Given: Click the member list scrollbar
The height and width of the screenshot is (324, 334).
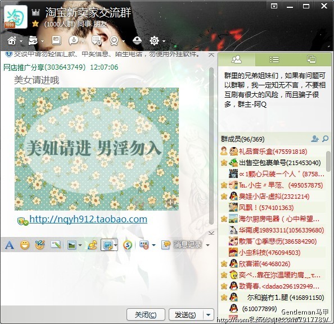Looking at the screenshot, I should (x=328, y=161).
